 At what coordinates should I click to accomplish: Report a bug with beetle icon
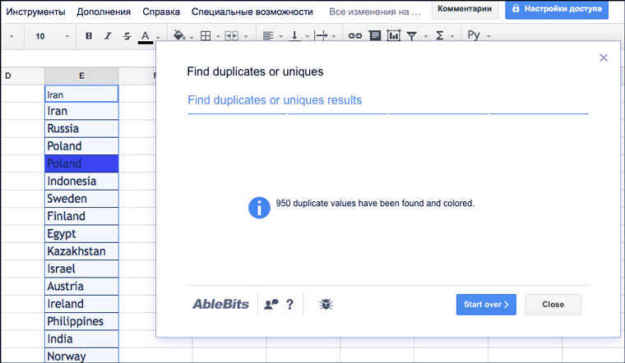(326, 305)
